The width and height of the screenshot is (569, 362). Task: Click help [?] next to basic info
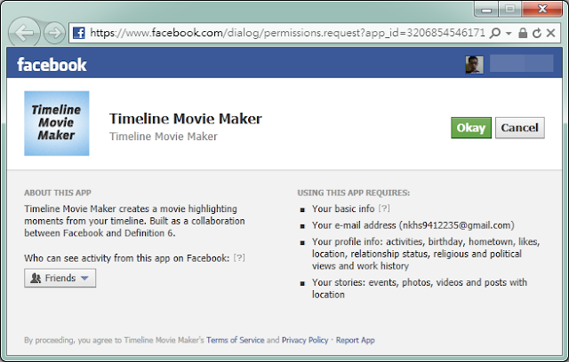pos(384,209)
